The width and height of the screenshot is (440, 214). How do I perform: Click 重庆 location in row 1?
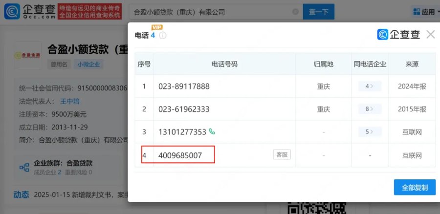pos(323,86)
